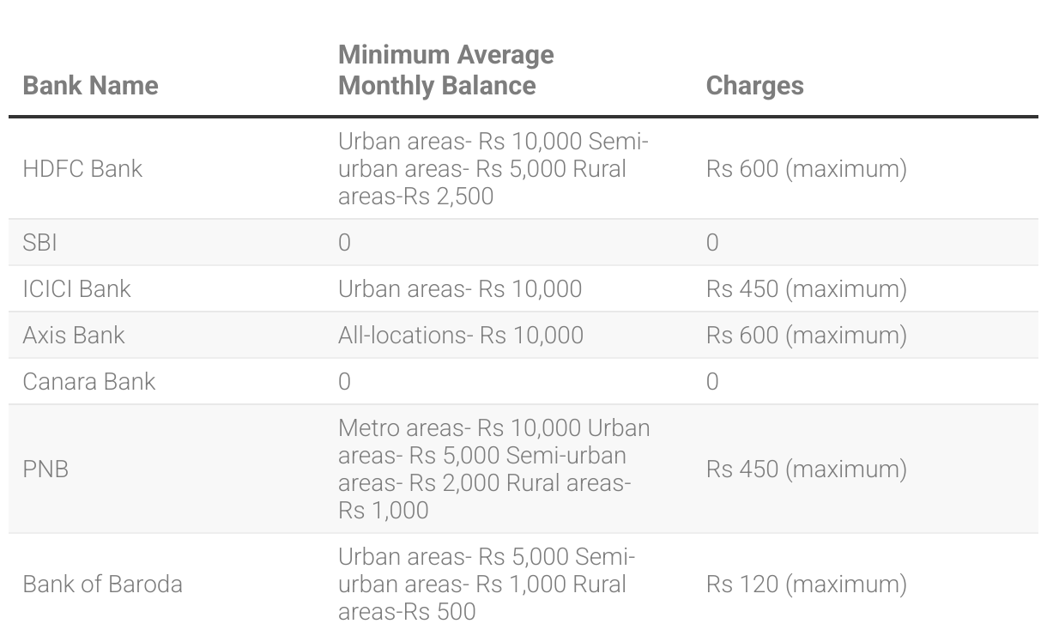Click the Minimum Average Monthly Balance header
Image resolution: width=1047 pixels, height=642 pixels.
pos(446,70)
